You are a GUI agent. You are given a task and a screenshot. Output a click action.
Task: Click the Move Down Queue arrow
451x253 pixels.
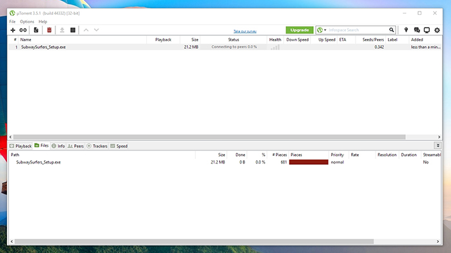coord(97,30)
